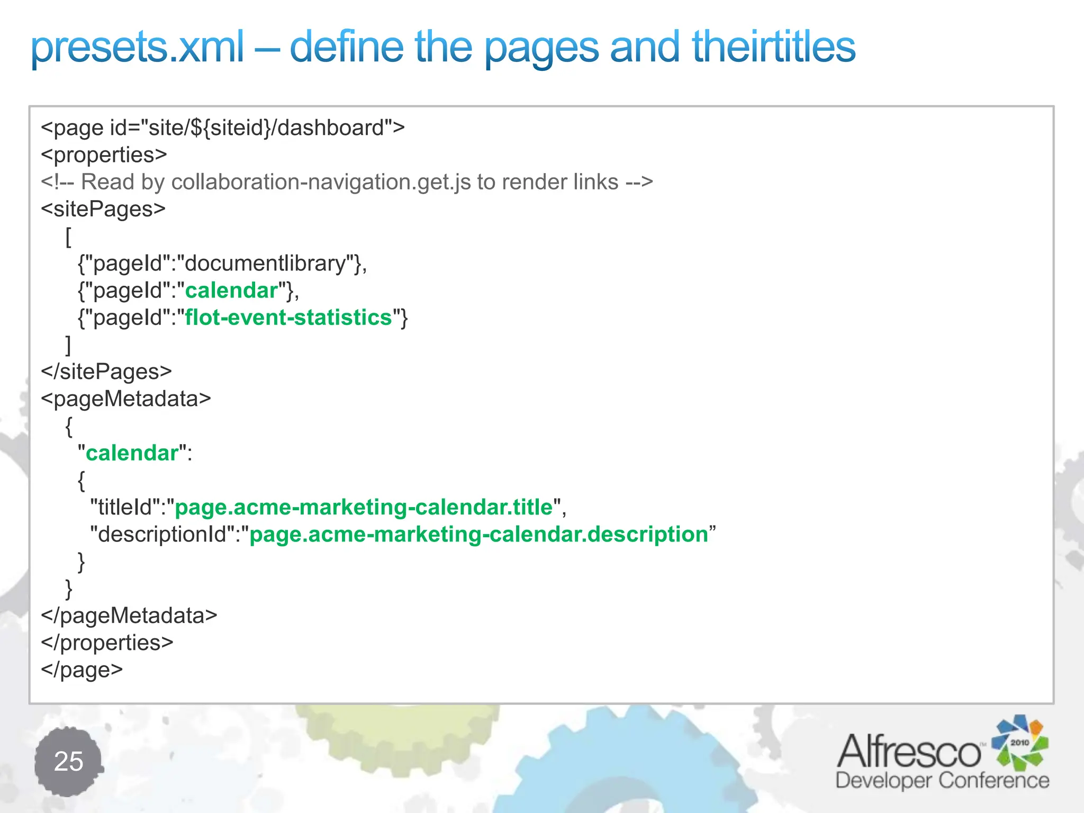Click the closing '</page>' tag

pos(82,670)
